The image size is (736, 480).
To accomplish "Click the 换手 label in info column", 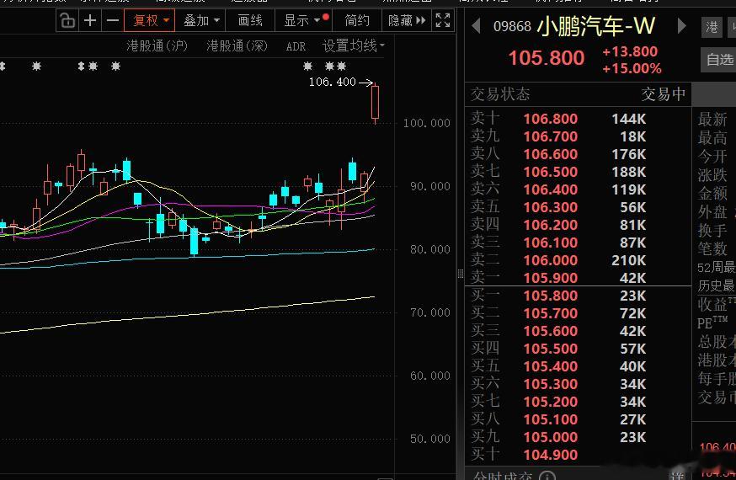I will point(712,231).
